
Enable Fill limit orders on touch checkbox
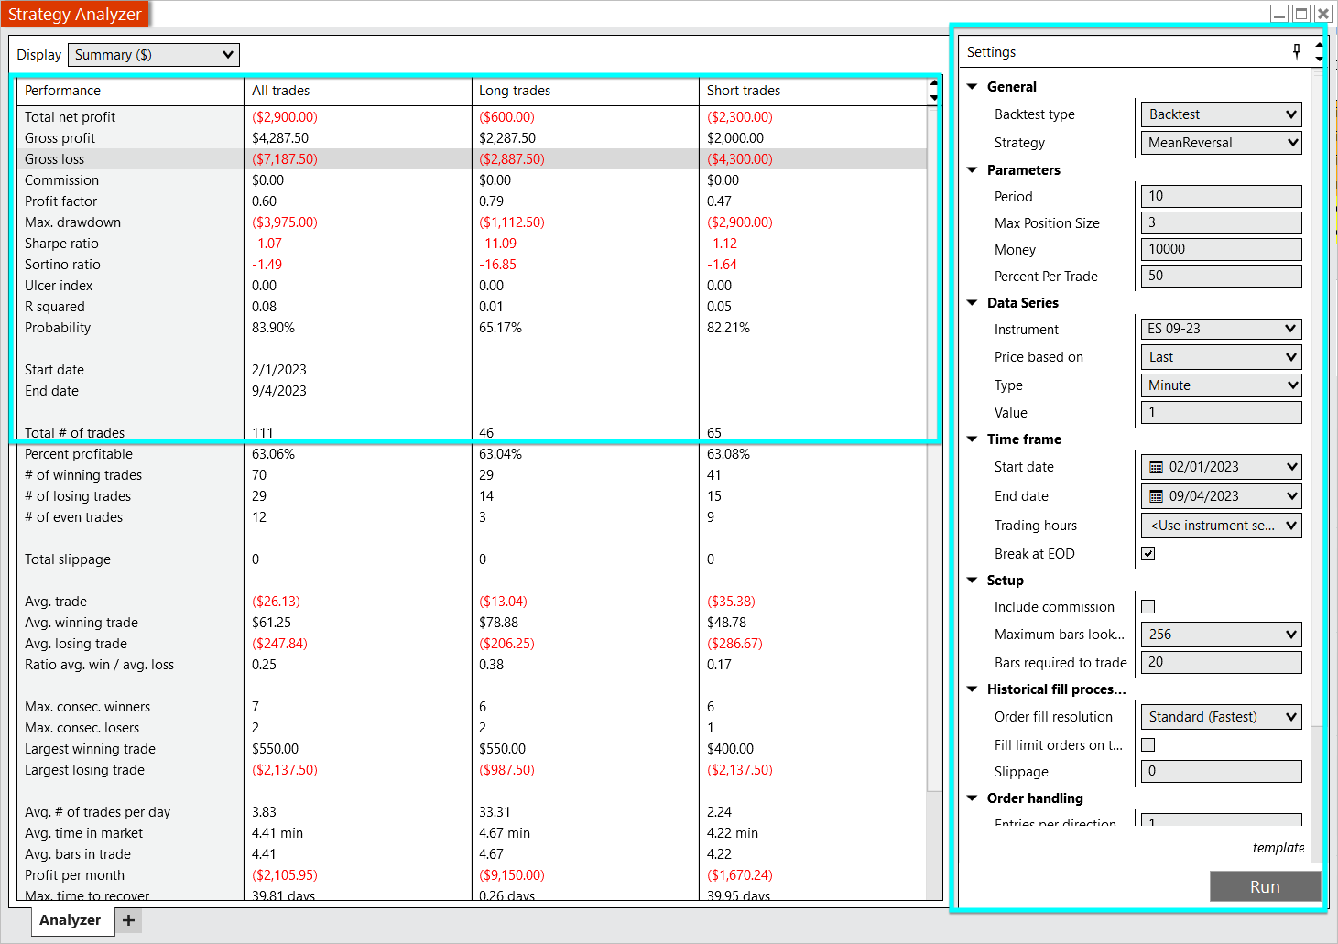pos(1148,745)
